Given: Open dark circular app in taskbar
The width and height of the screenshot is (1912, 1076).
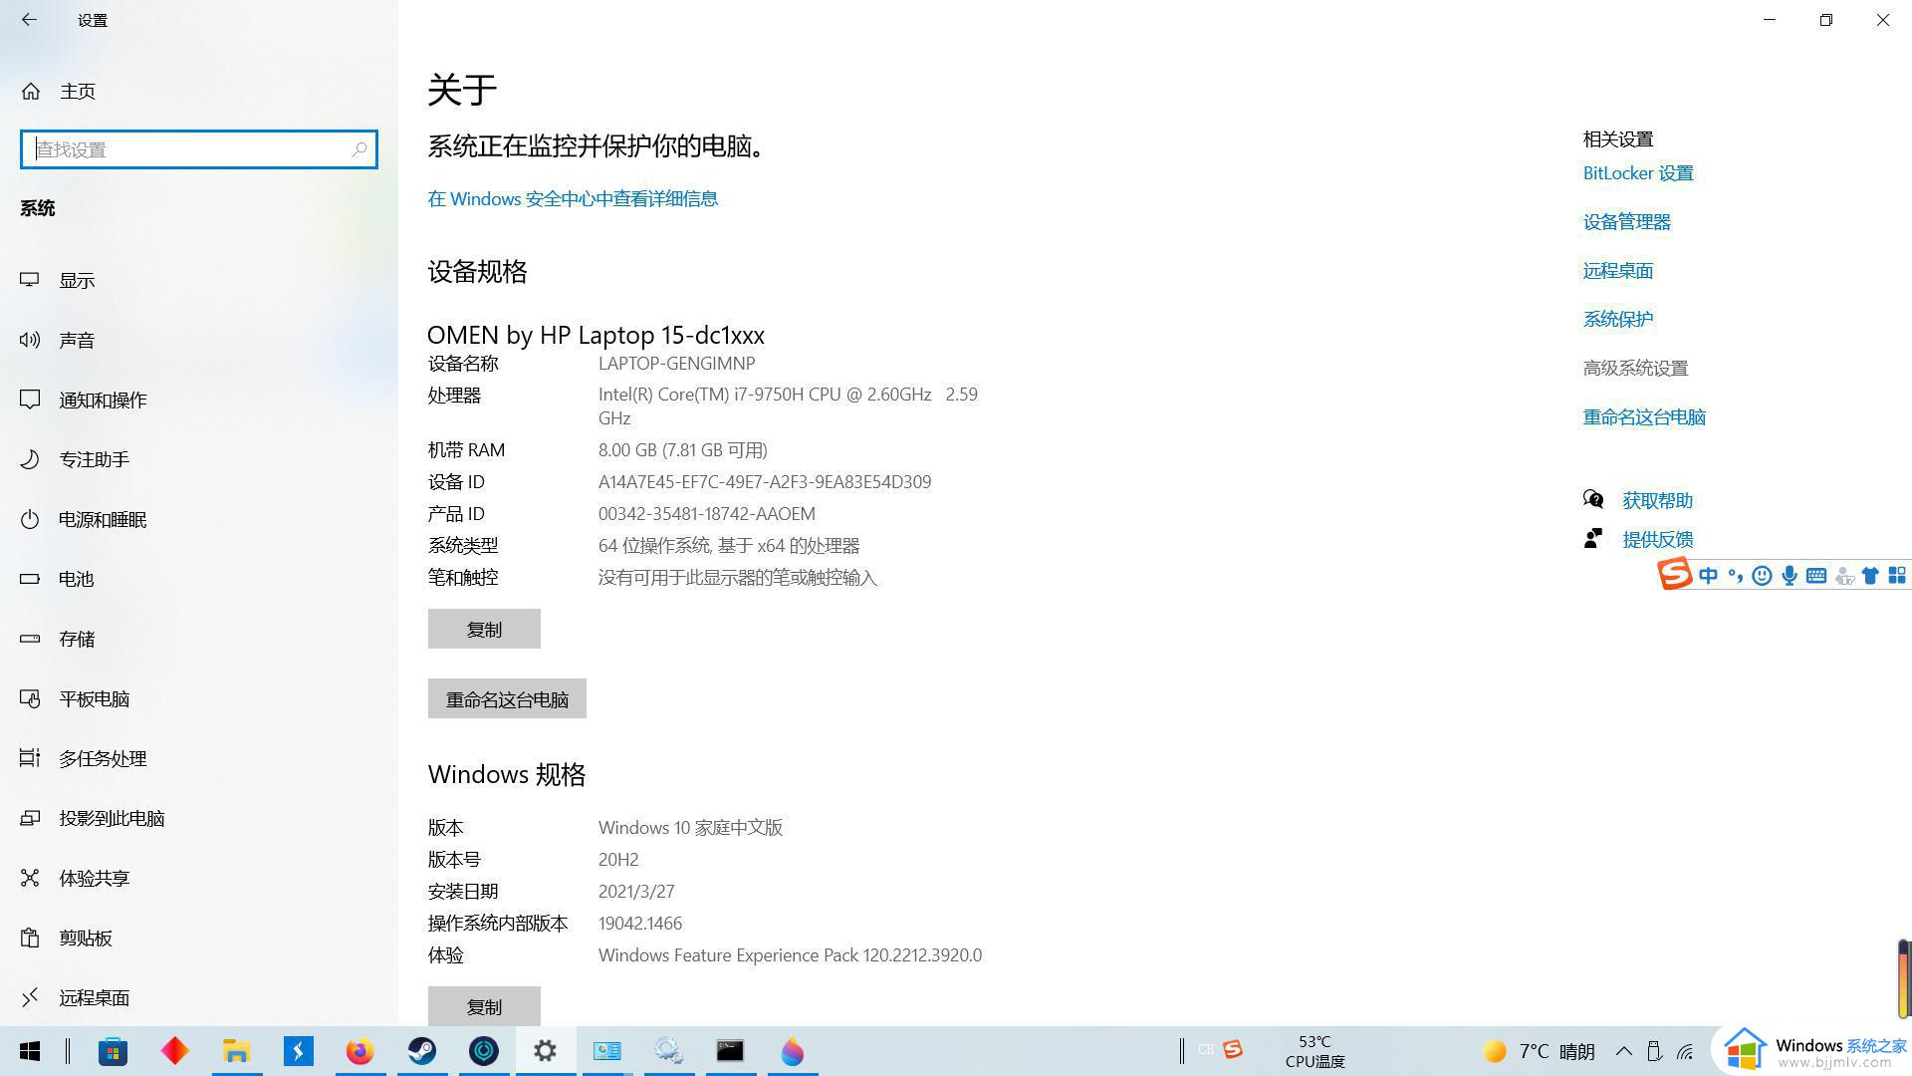Looking at the screenshot, I should (484, 1051).
